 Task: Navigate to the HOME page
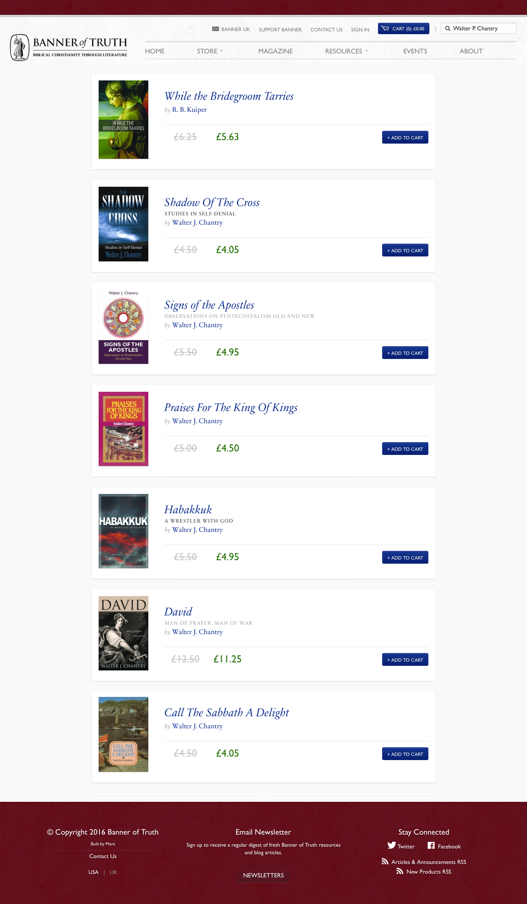tap(155, 51)
